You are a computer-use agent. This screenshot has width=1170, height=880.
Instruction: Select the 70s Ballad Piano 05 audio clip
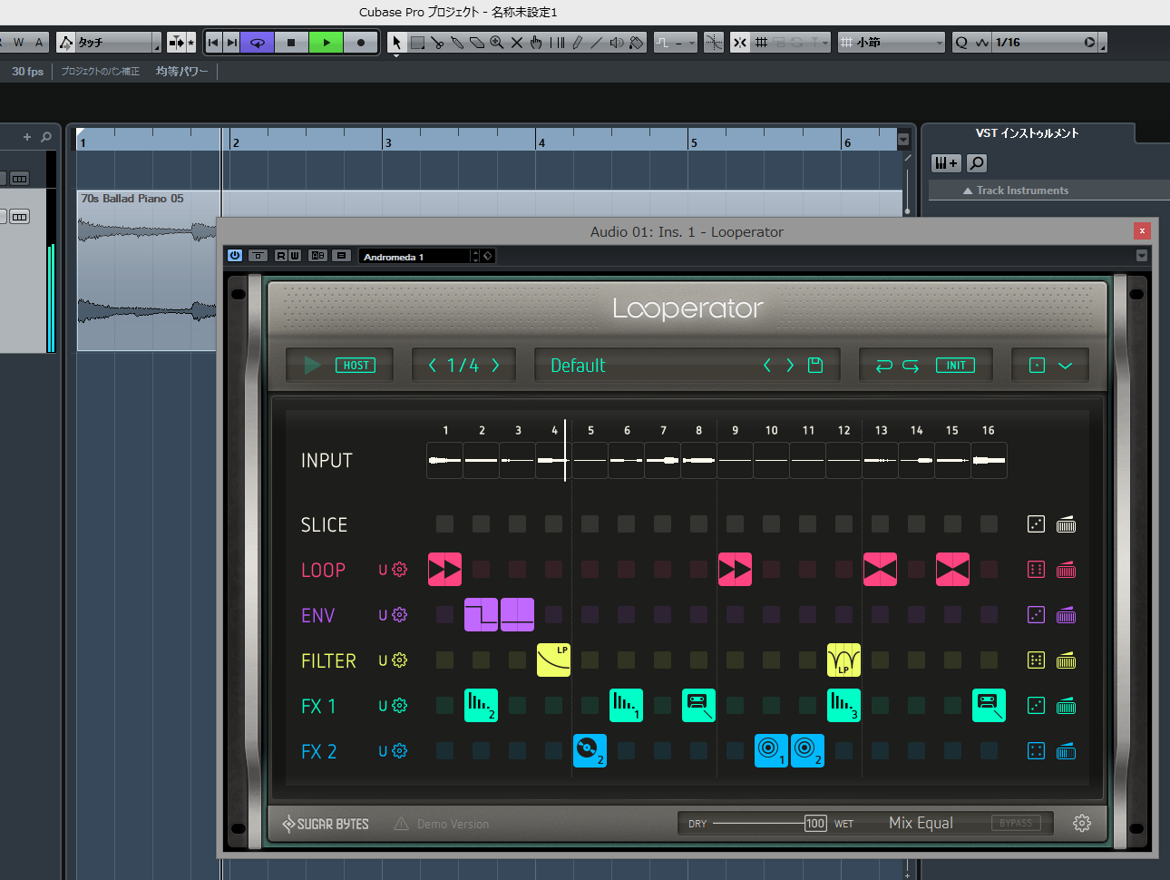147,270
